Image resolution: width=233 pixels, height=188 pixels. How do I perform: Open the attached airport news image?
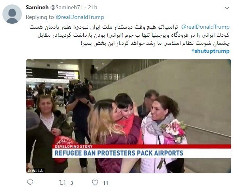[x=129, y=116]
